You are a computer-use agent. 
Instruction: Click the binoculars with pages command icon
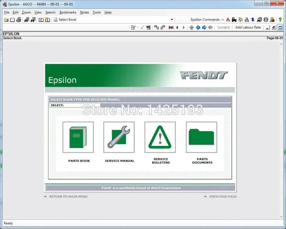260,20
